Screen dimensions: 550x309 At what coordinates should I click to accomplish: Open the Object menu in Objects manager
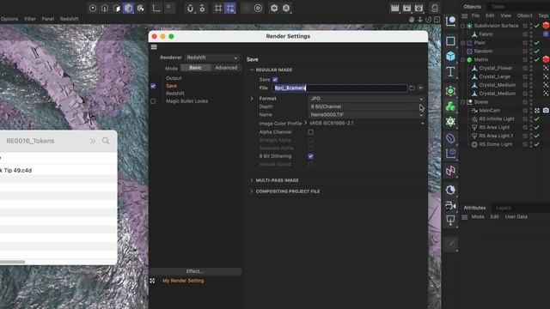pos(525,15)
